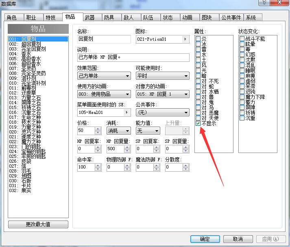Select item 026: 皮袋
The height and width of the screenshot is (247, 290).
[38, 161]
